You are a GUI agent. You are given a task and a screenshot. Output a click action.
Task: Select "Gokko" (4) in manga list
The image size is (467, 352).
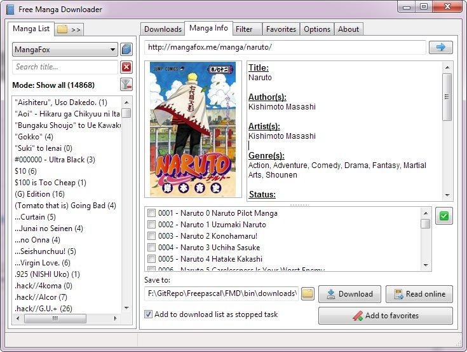tap(34, 137)
